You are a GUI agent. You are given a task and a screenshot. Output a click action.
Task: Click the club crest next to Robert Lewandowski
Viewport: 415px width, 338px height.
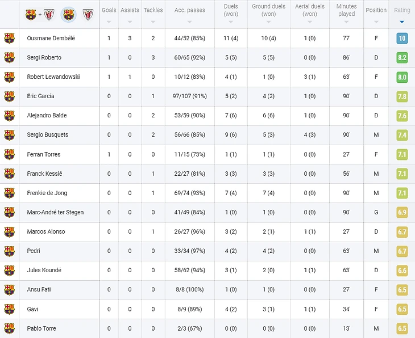(9, 77)
